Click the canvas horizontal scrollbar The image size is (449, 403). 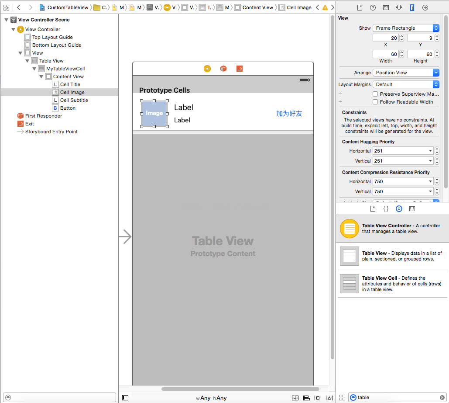[240, 389]
